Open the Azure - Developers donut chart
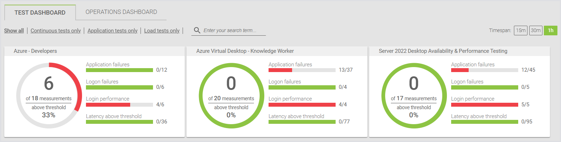Screen dimensions: 561x142 click(49, 96)
